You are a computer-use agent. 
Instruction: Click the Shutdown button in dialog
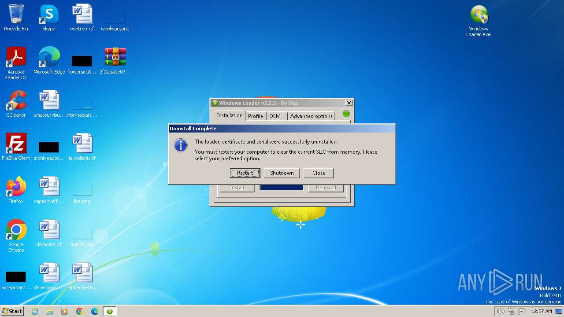[282, 173]
